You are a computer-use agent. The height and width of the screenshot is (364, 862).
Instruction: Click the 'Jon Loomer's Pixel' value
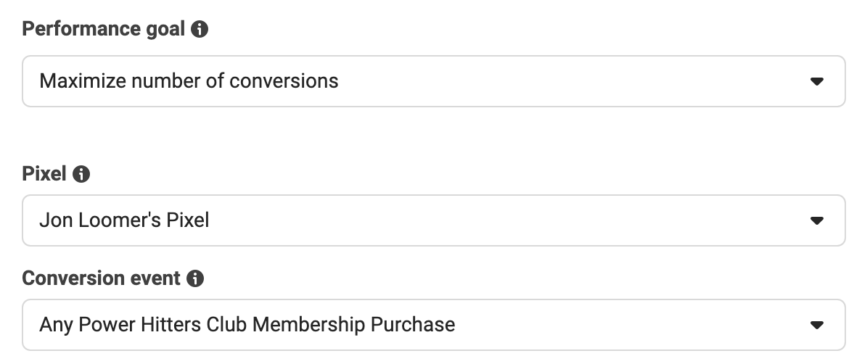(x=124, y=220)
